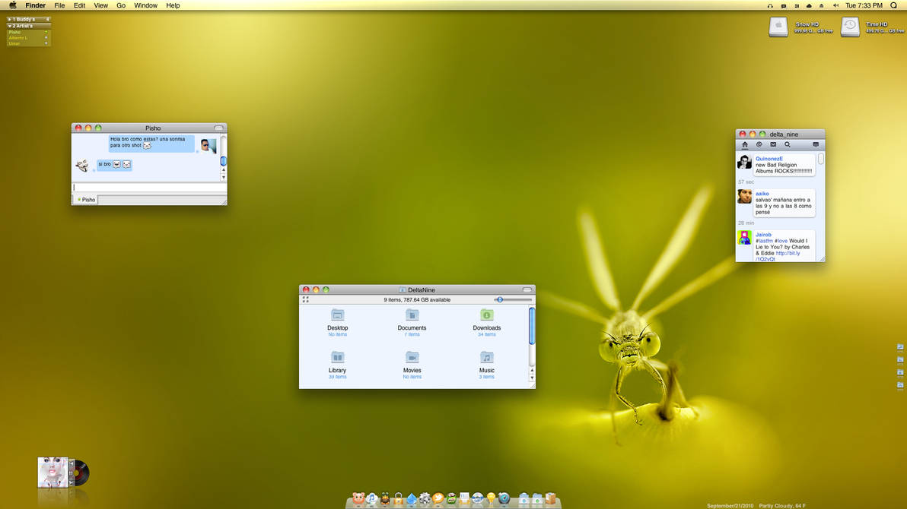Open the Documents folder icon
The image size is (907, 509).
click(x=412, y=315)
